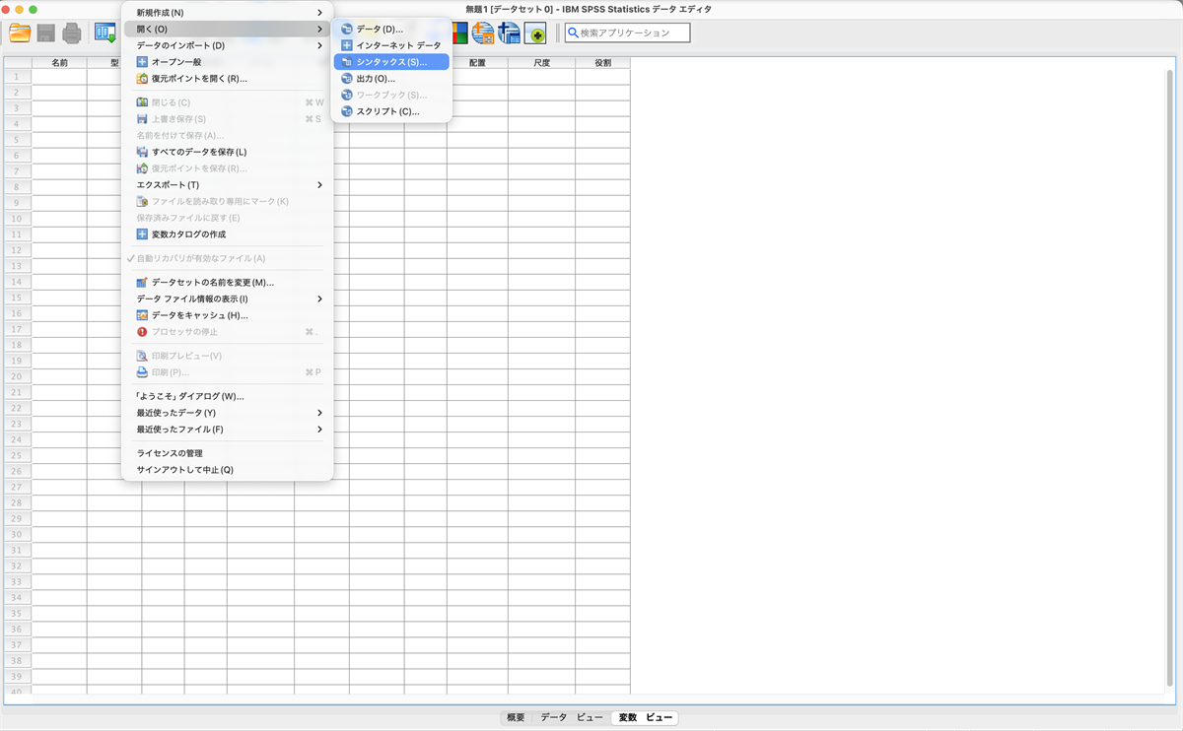
Task: Expand the 最近使ったデータ(Y) submenu
Action: pos(227,413)
